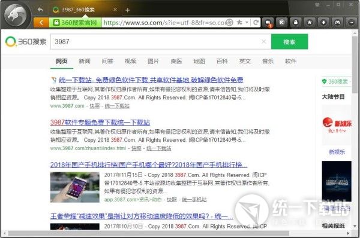Switch to the 音乐 tab

pyautogui.click(x=268, y=61)
